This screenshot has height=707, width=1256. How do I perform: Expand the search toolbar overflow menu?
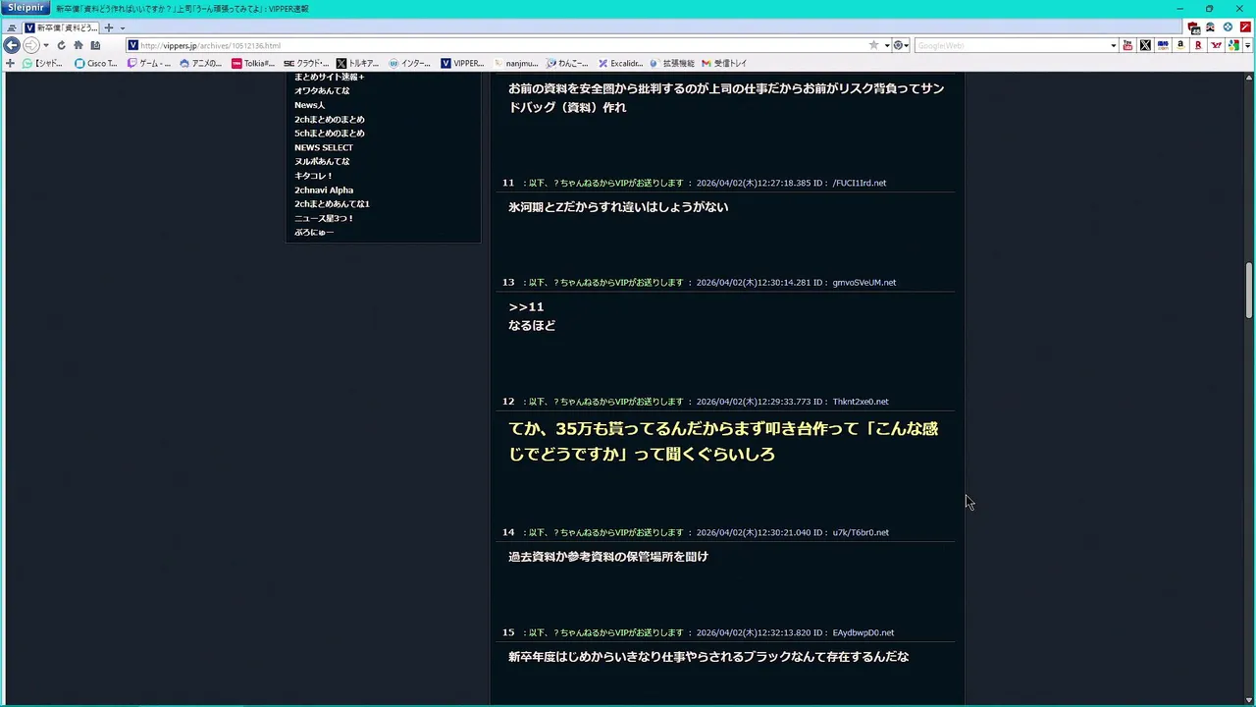point(1245,45)
